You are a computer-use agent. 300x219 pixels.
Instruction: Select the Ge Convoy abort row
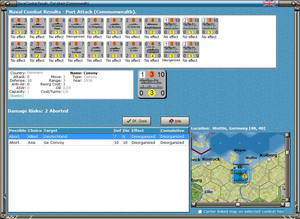[99, 143]
